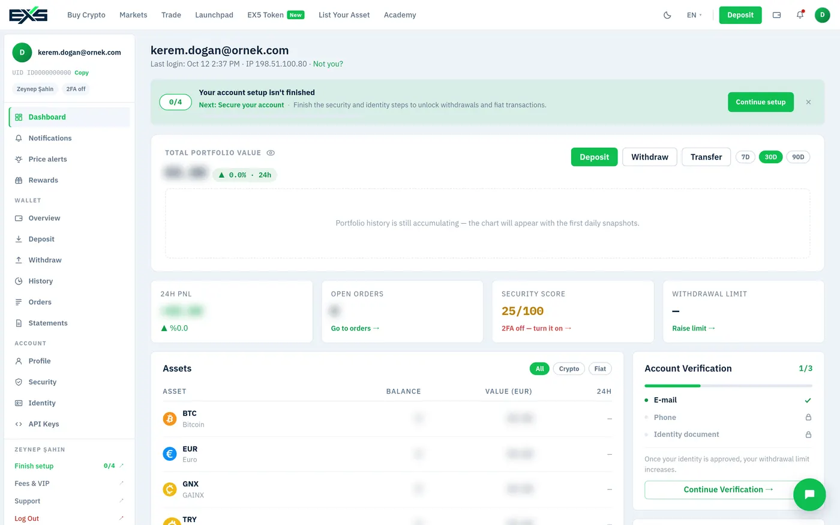Select the 30D chart range
The height and width of the screenshot is (525, 840).
click(x=771, y=157)
